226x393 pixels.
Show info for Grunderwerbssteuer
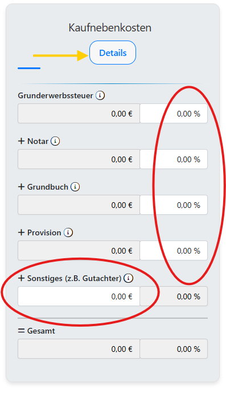click(x=100, y=95)
